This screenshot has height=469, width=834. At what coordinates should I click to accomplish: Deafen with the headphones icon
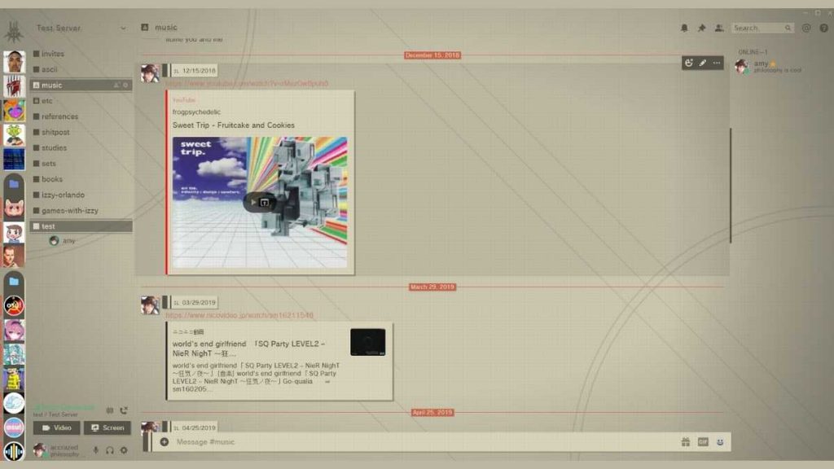tap(110, 450)
